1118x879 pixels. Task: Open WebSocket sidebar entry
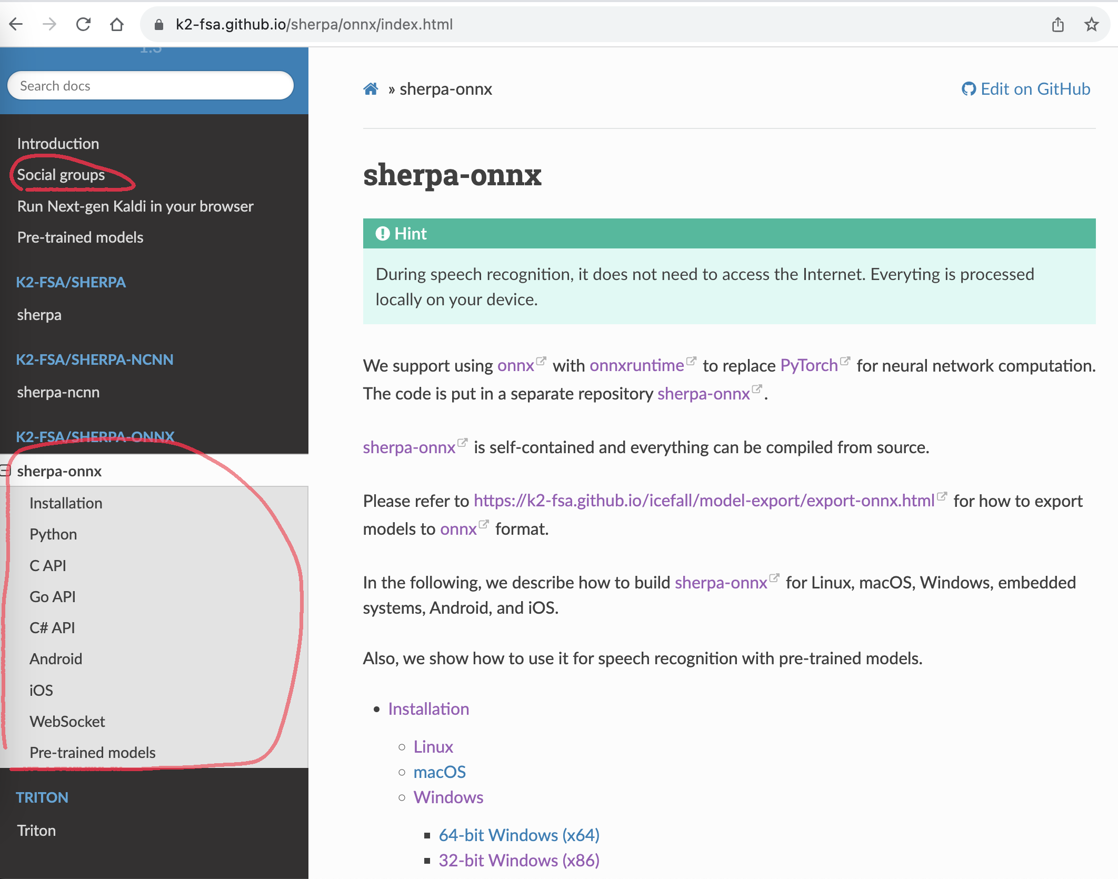[67, 721]
